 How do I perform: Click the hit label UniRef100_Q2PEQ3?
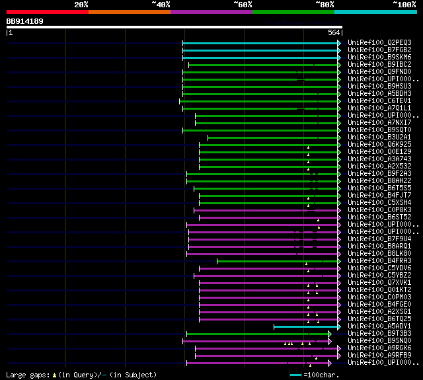[x=379, y=42]
